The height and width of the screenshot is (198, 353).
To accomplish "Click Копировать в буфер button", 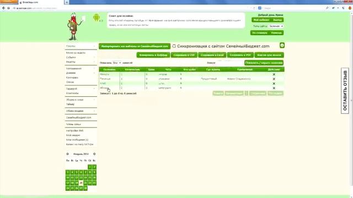I will coord(153,55).
